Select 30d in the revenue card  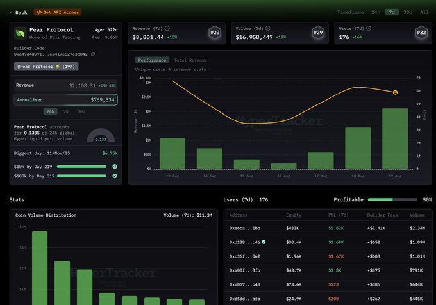[81, 111]
